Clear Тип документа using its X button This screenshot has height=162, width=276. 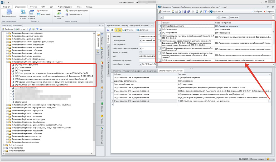tap(141, 40)
